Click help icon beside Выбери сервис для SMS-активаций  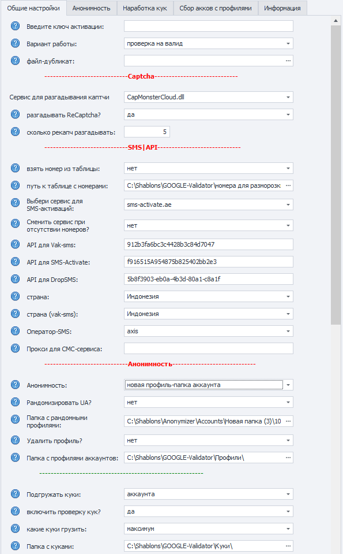(x=15, y=202)
